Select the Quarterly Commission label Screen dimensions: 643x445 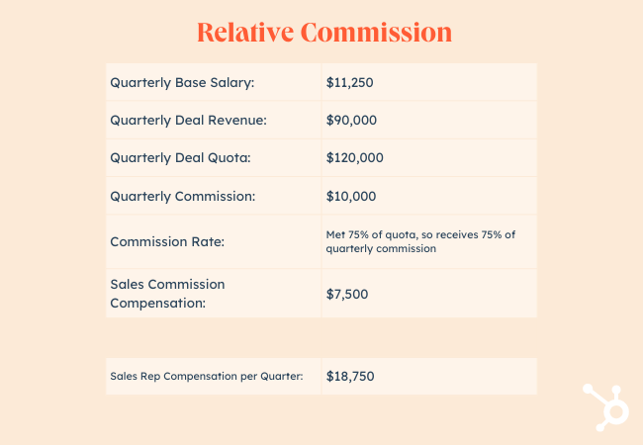click(x=182, y=196)
